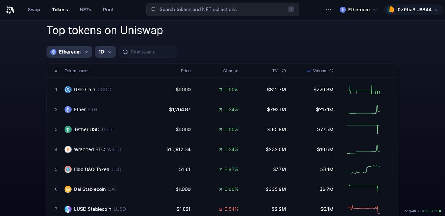The image size is (445, 216).
Task: Click the slash shortcut key badge
Action: [x=291, y=10]
